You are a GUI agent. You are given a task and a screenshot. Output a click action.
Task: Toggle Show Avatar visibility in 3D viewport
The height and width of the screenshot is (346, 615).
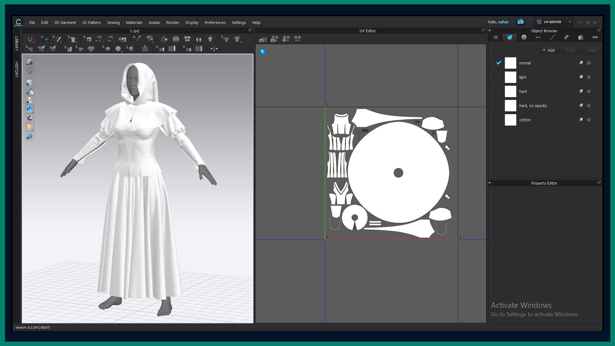[29, 100]
